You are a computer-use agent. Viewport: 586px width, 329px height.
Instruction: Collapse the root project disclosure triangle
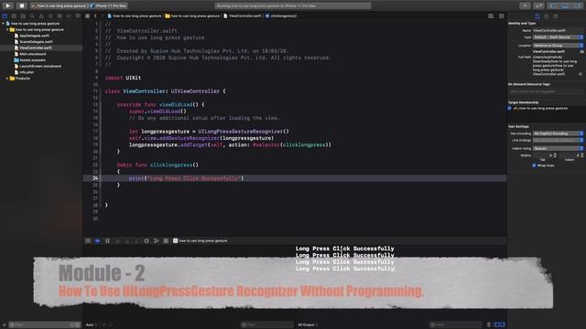coord(4,24)
